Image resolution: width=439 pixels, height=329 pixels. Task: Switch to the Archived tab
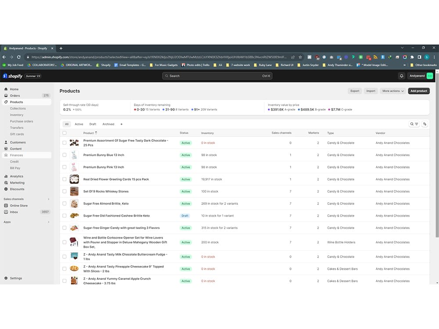pyautogui.click(x=108, y=124)
